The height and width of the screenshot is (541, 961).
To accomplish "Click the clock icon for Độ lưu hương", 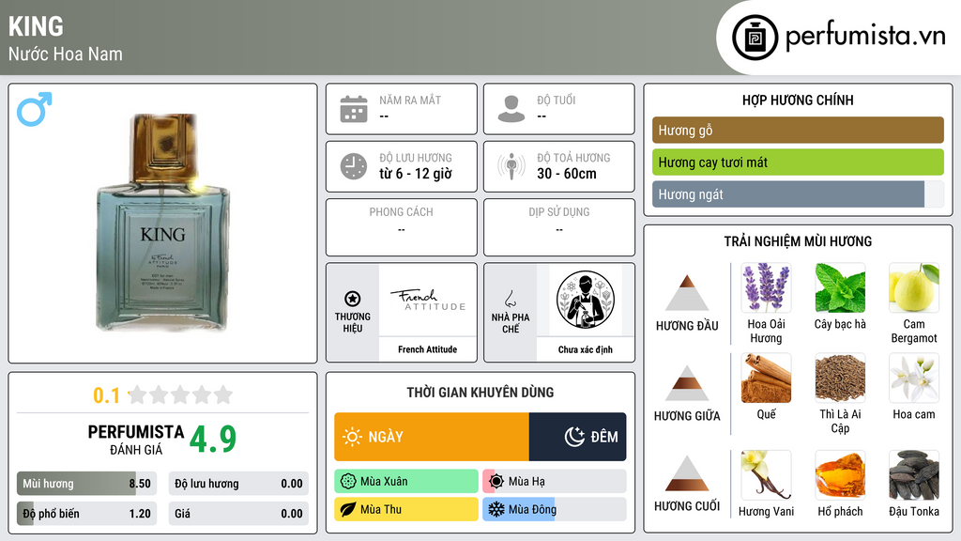I will pos(354,166).
